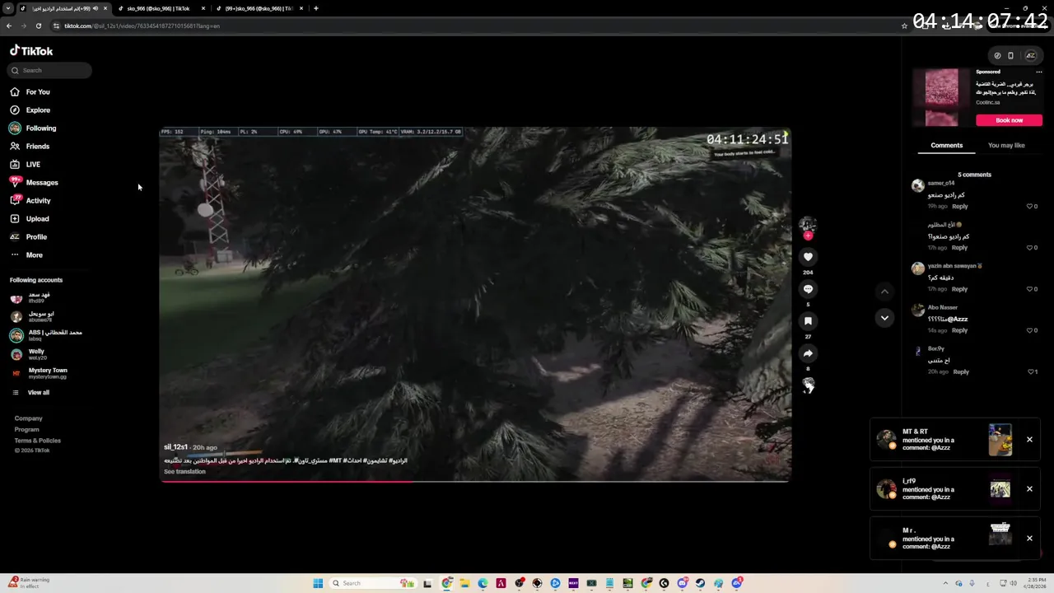Open the i_rf9 notification thumbnail
Image resolution: width=1054 pixels, height=593 pixels.
pos(1000,489)
